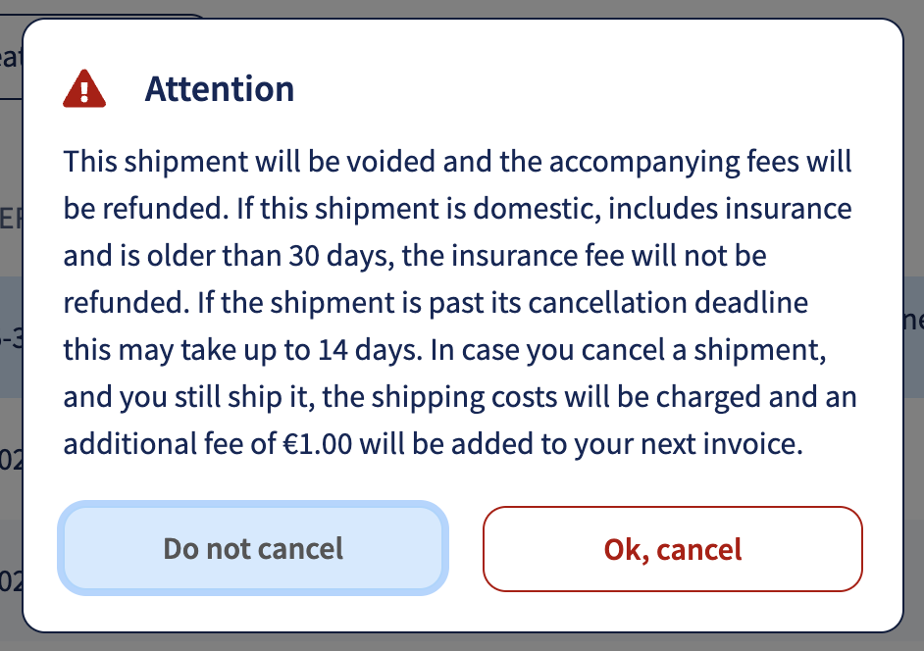Click the "Attention" dialog heading
The image size is (924, 651).
click(x=220, y=89)
